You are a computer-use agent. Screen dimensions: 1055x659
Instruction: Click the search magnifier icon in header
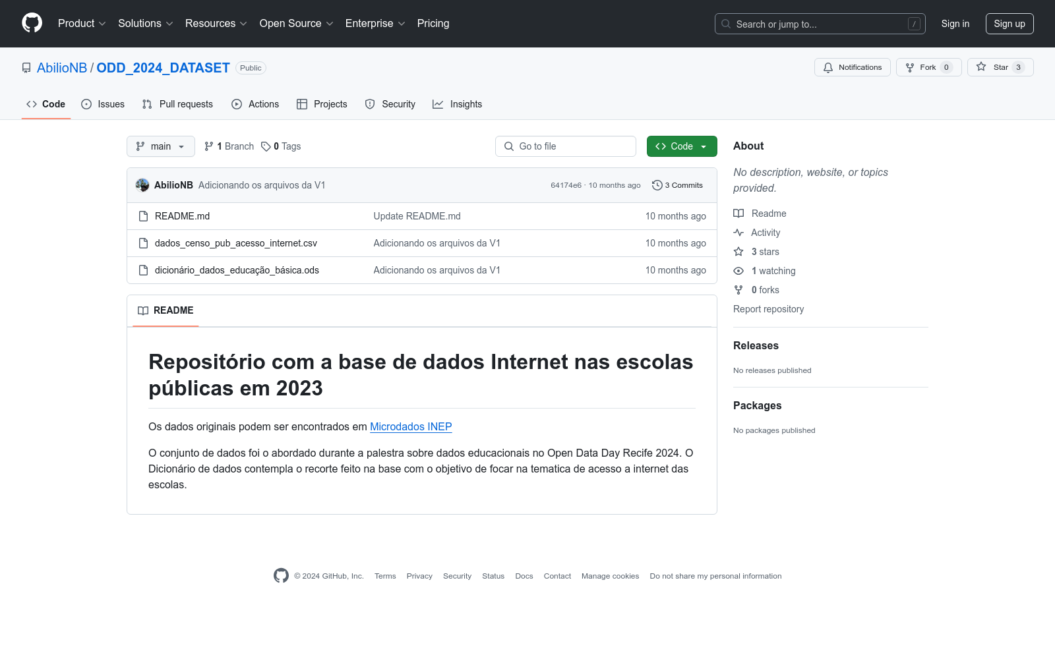(726, 24)
